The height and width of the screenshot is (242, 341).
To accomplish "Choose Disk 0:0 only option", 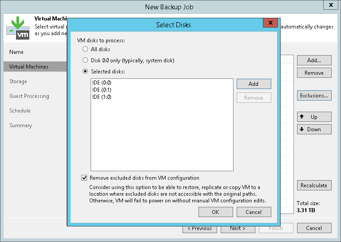I will point(85,60).
